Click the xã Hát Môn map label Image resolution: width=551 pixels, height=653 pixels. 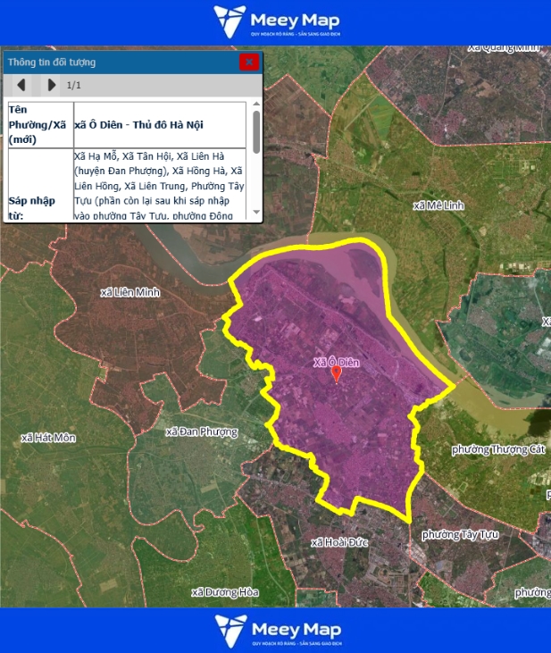pyautogui.click(x=48, y=438)
